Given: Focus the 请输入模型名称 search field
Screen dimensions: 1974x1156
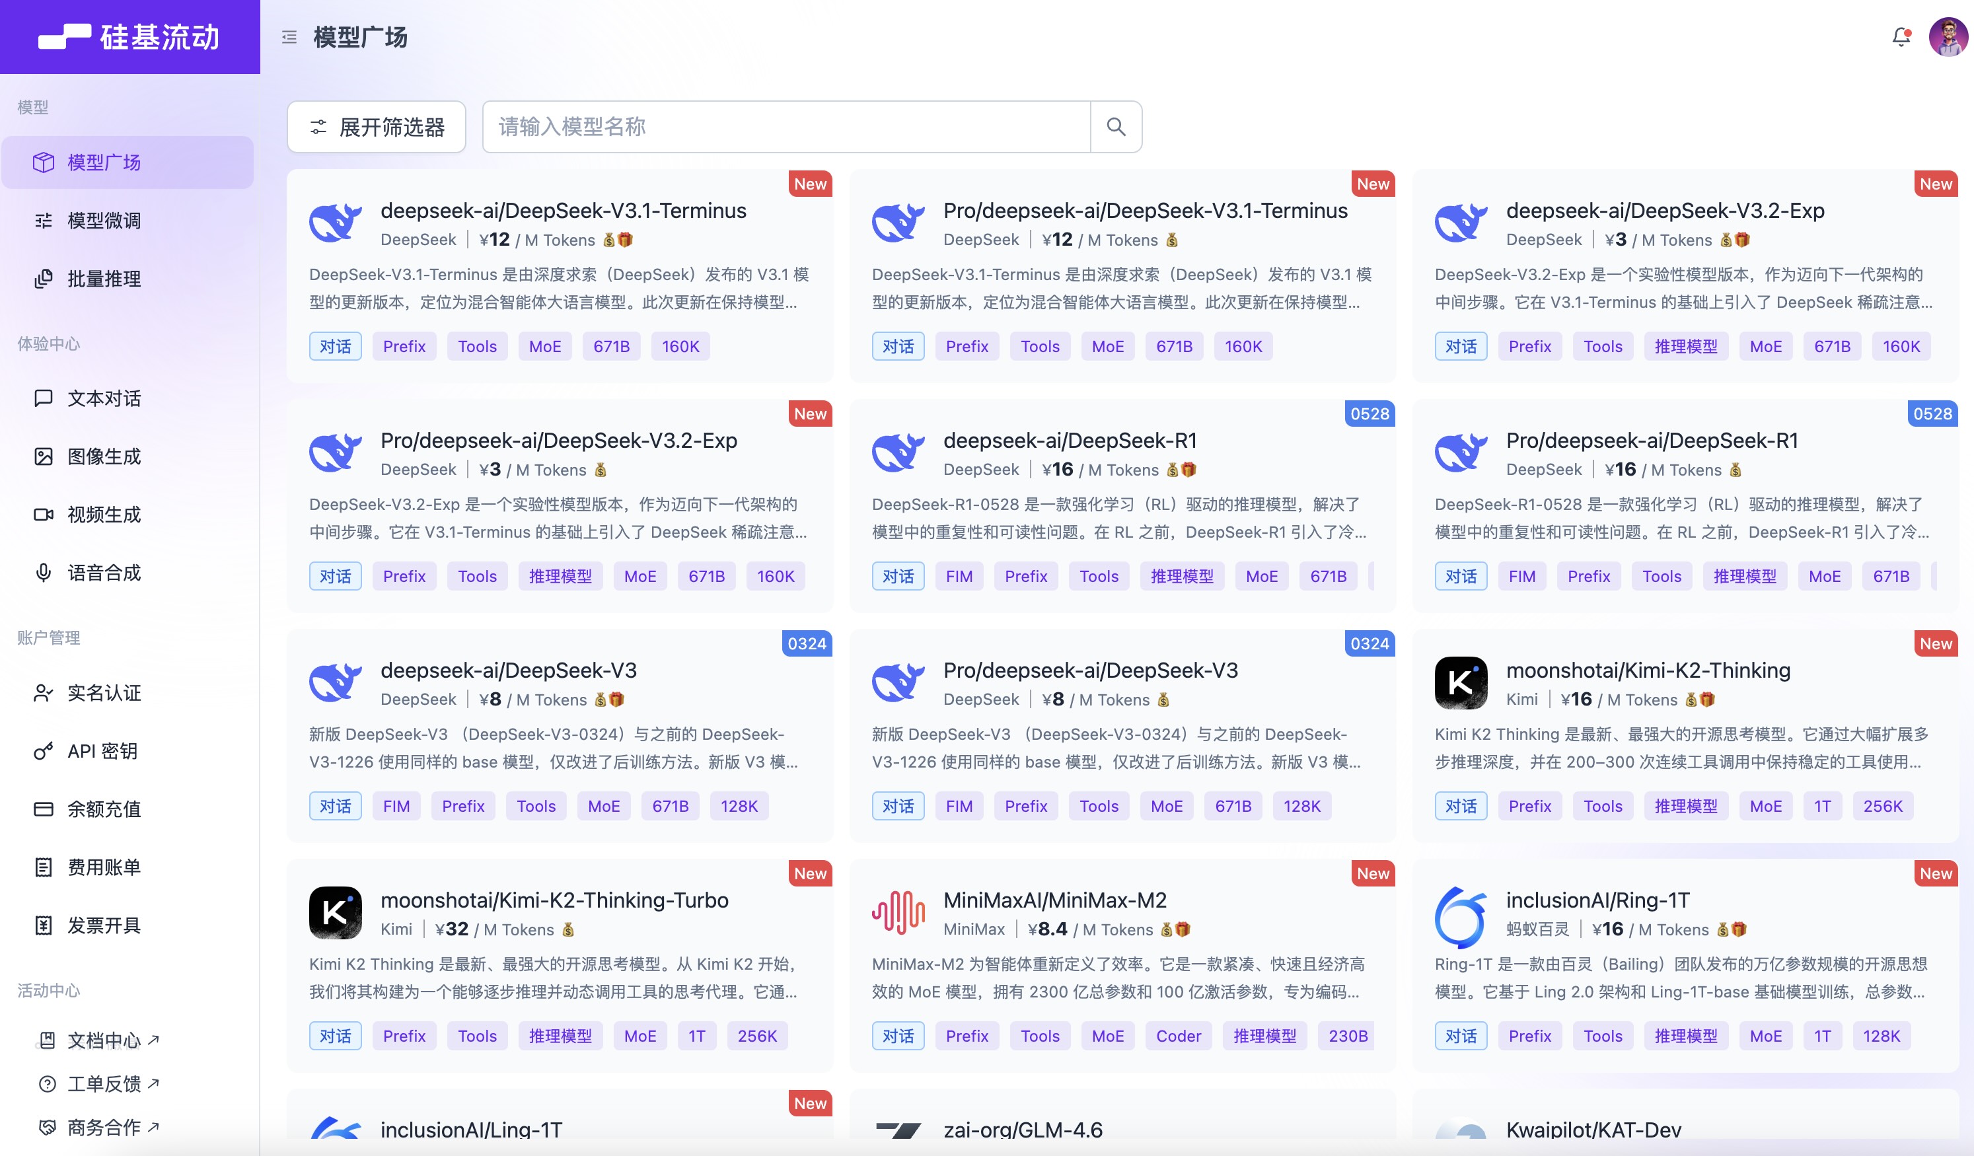Looking at the screenshot, I should [x=786, y=127].
